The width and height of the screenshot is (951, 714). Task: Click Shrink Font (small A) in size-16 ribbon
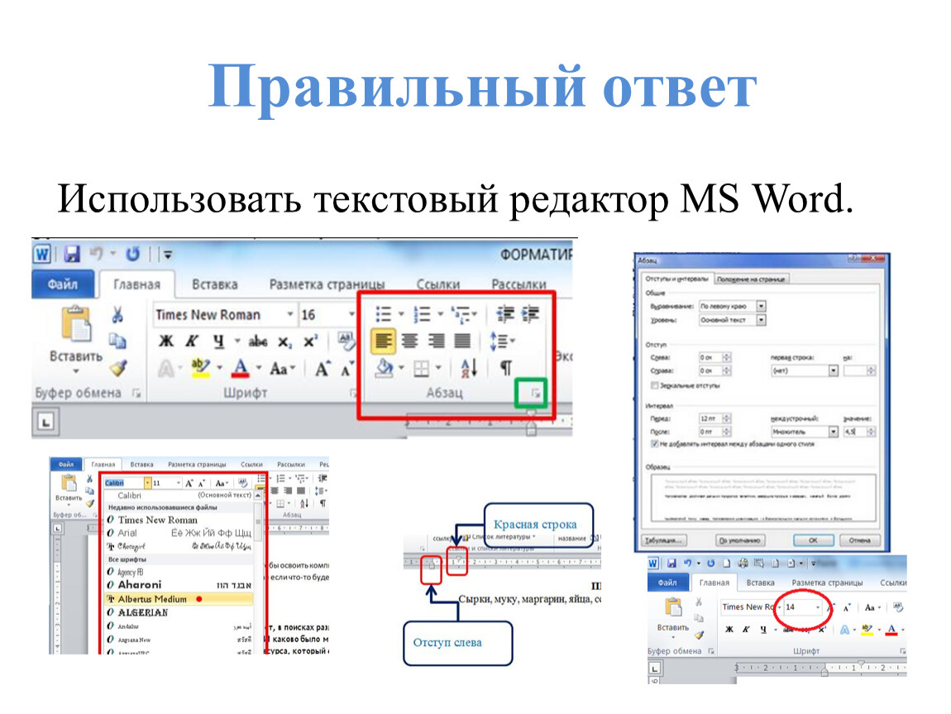(x=346, y=369)
